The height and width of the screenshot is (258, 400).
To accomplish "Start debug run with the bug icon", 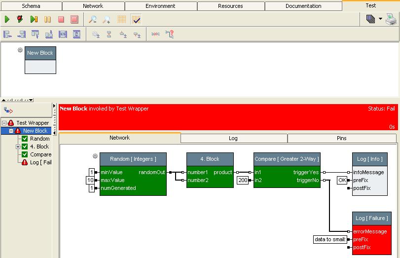I will (x=20, y=20).
